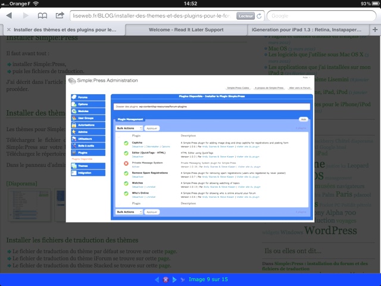
Task: Open the bottom Bulk Actions dropdown
Action: coord(129,212)
